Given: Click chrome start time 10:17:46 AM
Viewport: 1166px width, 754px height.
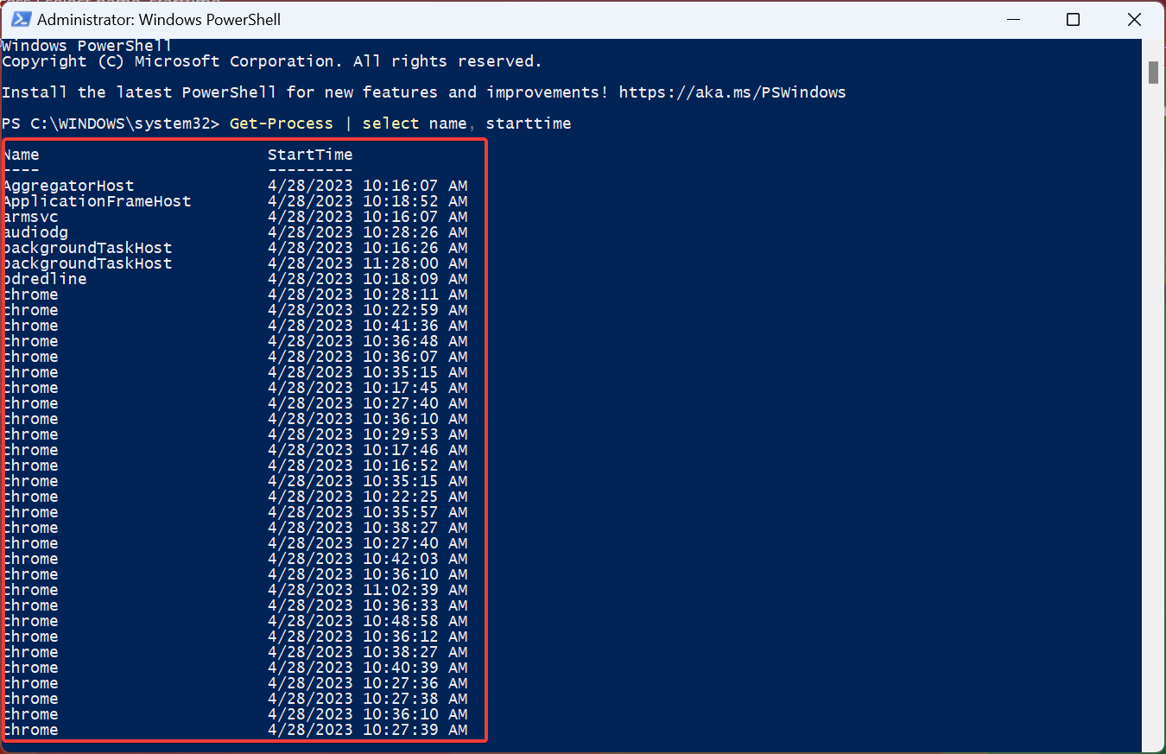Looking at the screenshot, I should [x=368, y=450].
